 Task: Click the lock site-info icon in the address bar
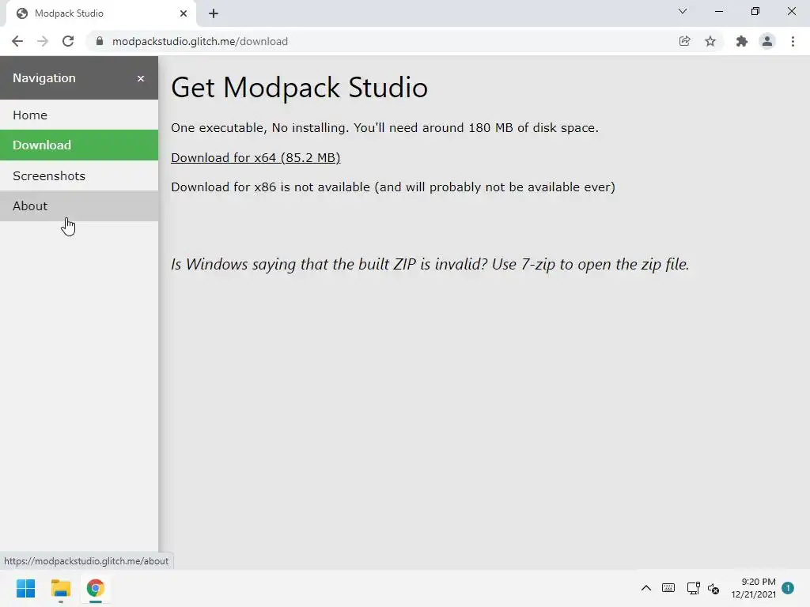[x=100, y=41]
